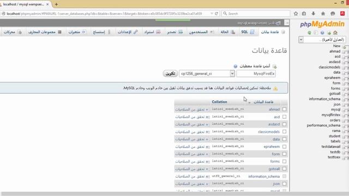This screenshot has width=349, height=196.
Task: Click privileges icon in asd row
Action: click(207, 117)
